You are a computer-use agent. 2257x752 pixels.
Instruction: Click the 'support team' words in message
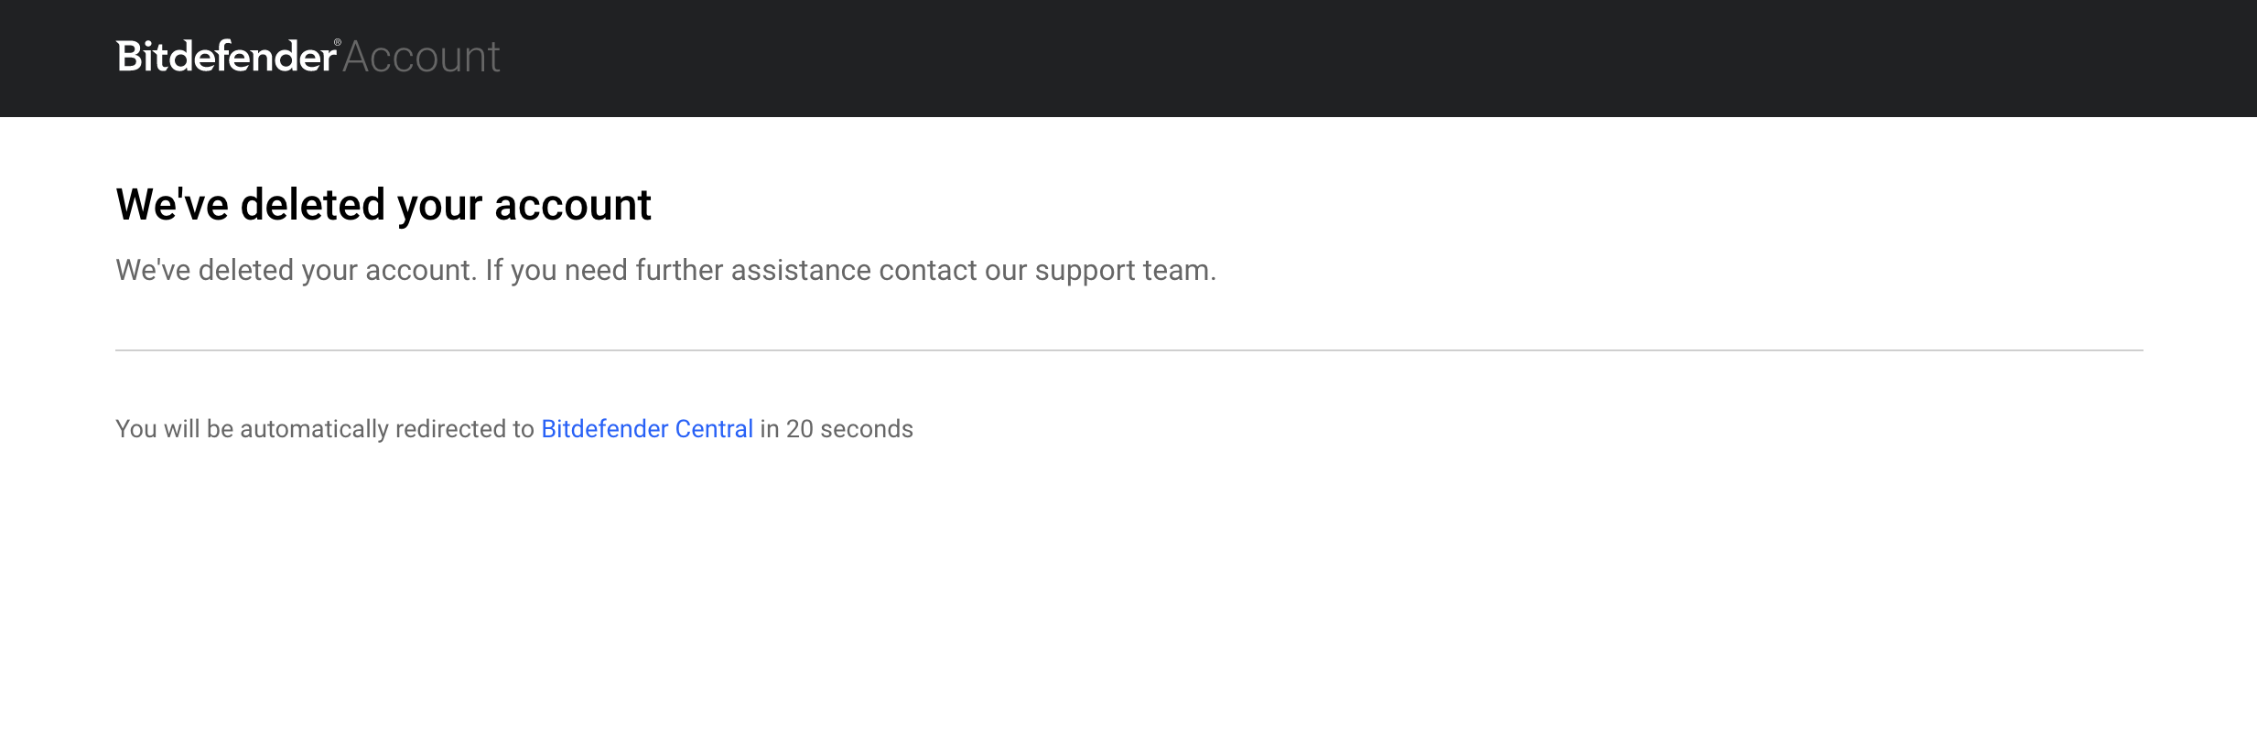pyautogui.click(x=1125, y=271)
